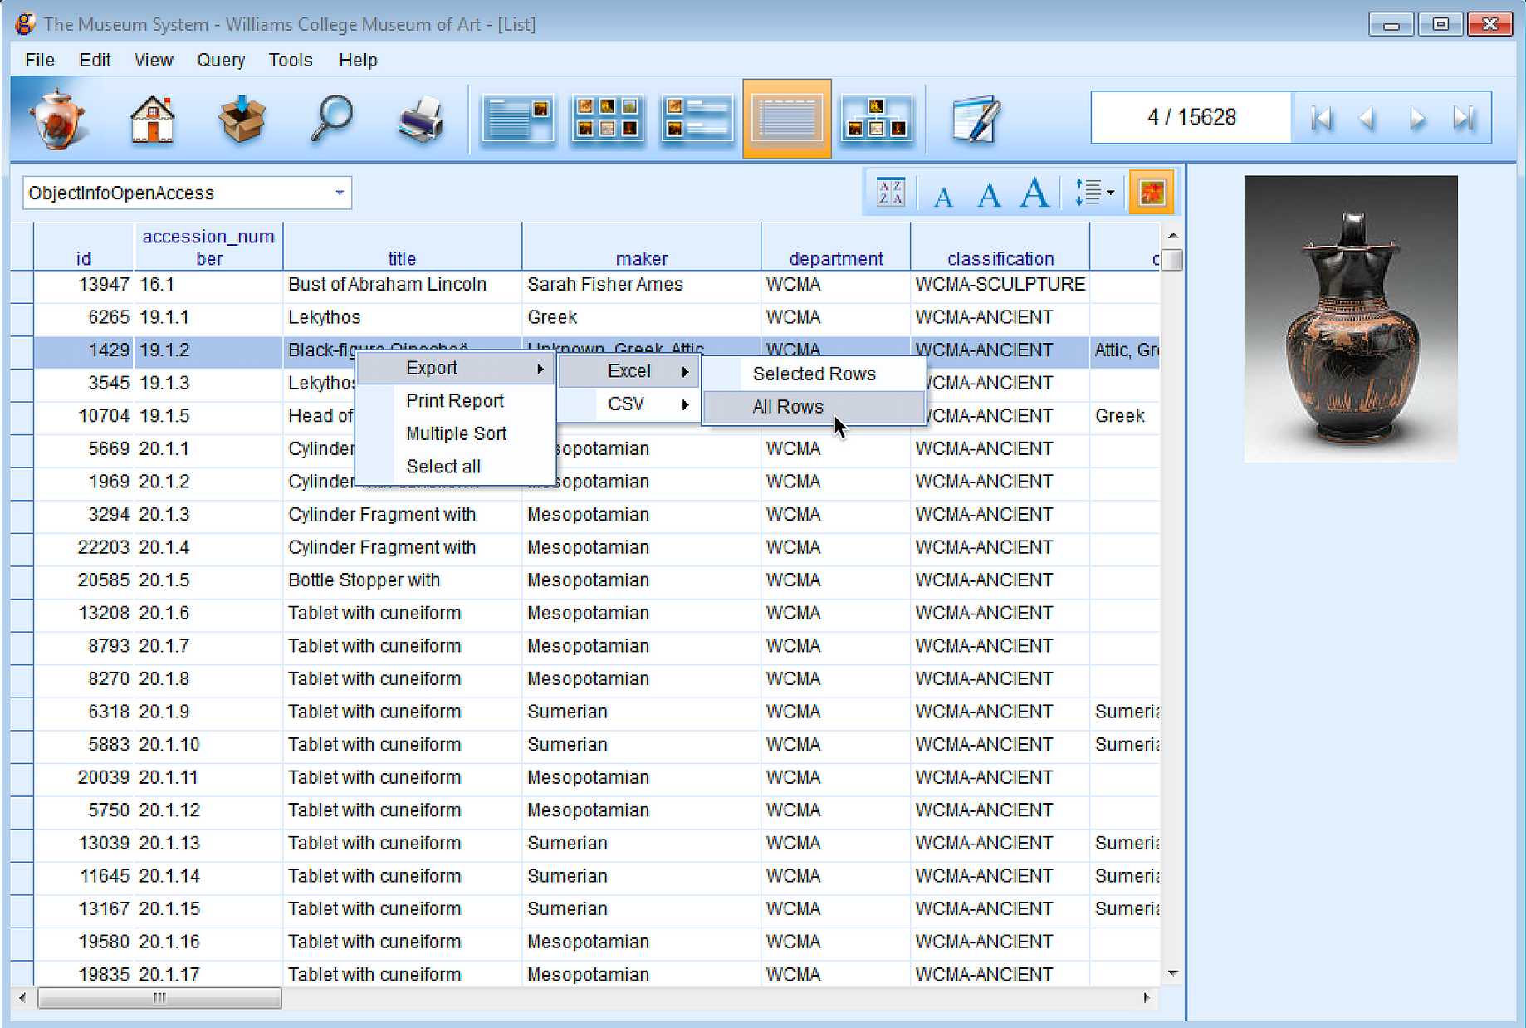Choose Selected Rows export option
Image resolution: width=1526 pixels, height=1028 pixels.
[814, 374]
